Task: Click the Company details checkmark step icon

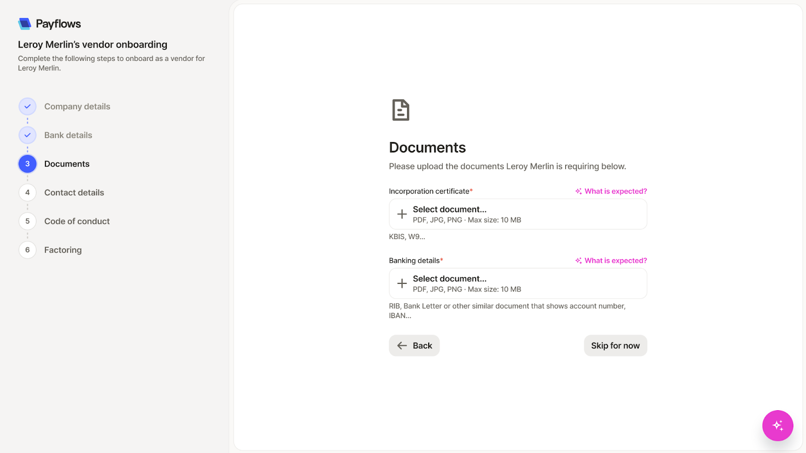Action: [28, 106]
